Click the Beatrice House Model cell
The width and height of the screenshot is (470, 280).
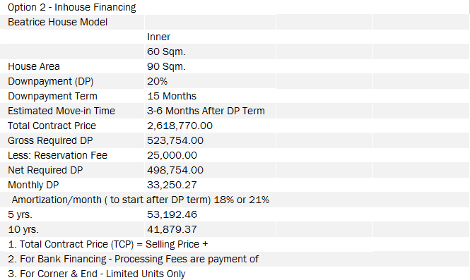(57, 22)
